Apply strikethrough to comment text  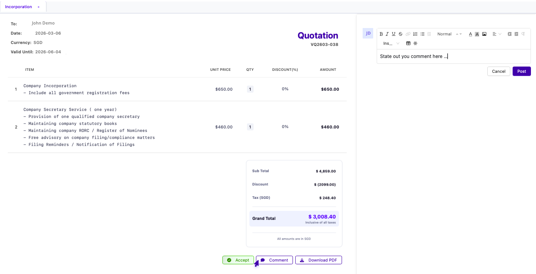click(x=400, y=34)
